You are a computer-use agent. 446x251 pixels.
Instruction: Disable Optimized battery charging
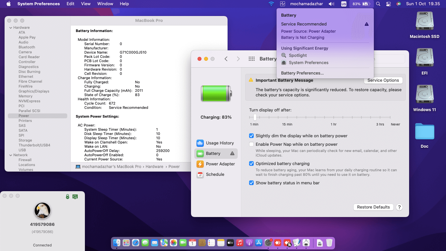pos(251,163)
